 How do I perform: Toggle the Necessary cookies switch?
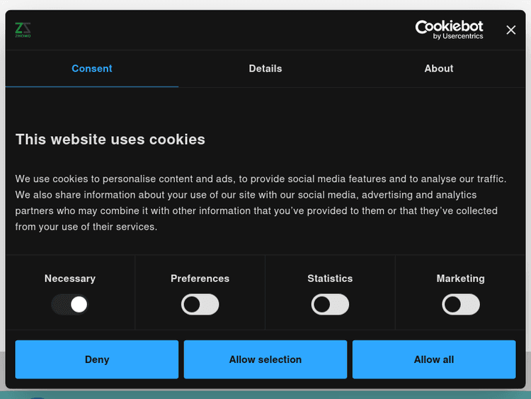[x=70, y=305]
